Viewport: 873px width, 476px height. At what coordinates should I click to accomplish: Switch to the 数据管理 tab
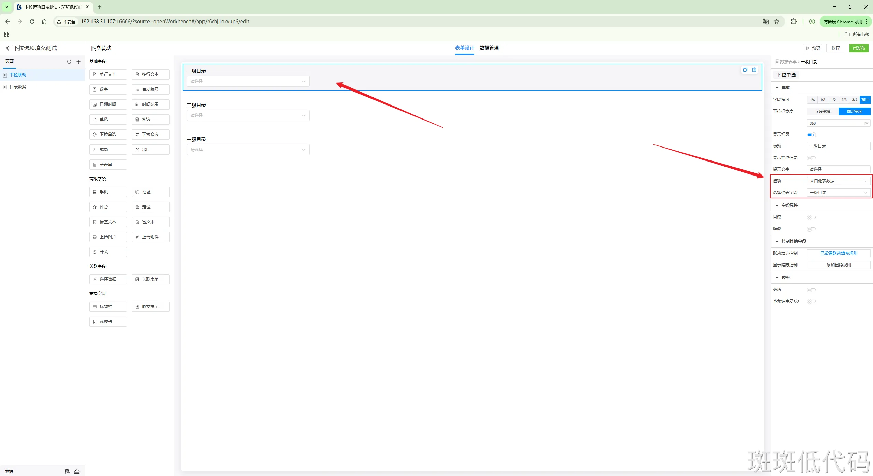point(489,48)
